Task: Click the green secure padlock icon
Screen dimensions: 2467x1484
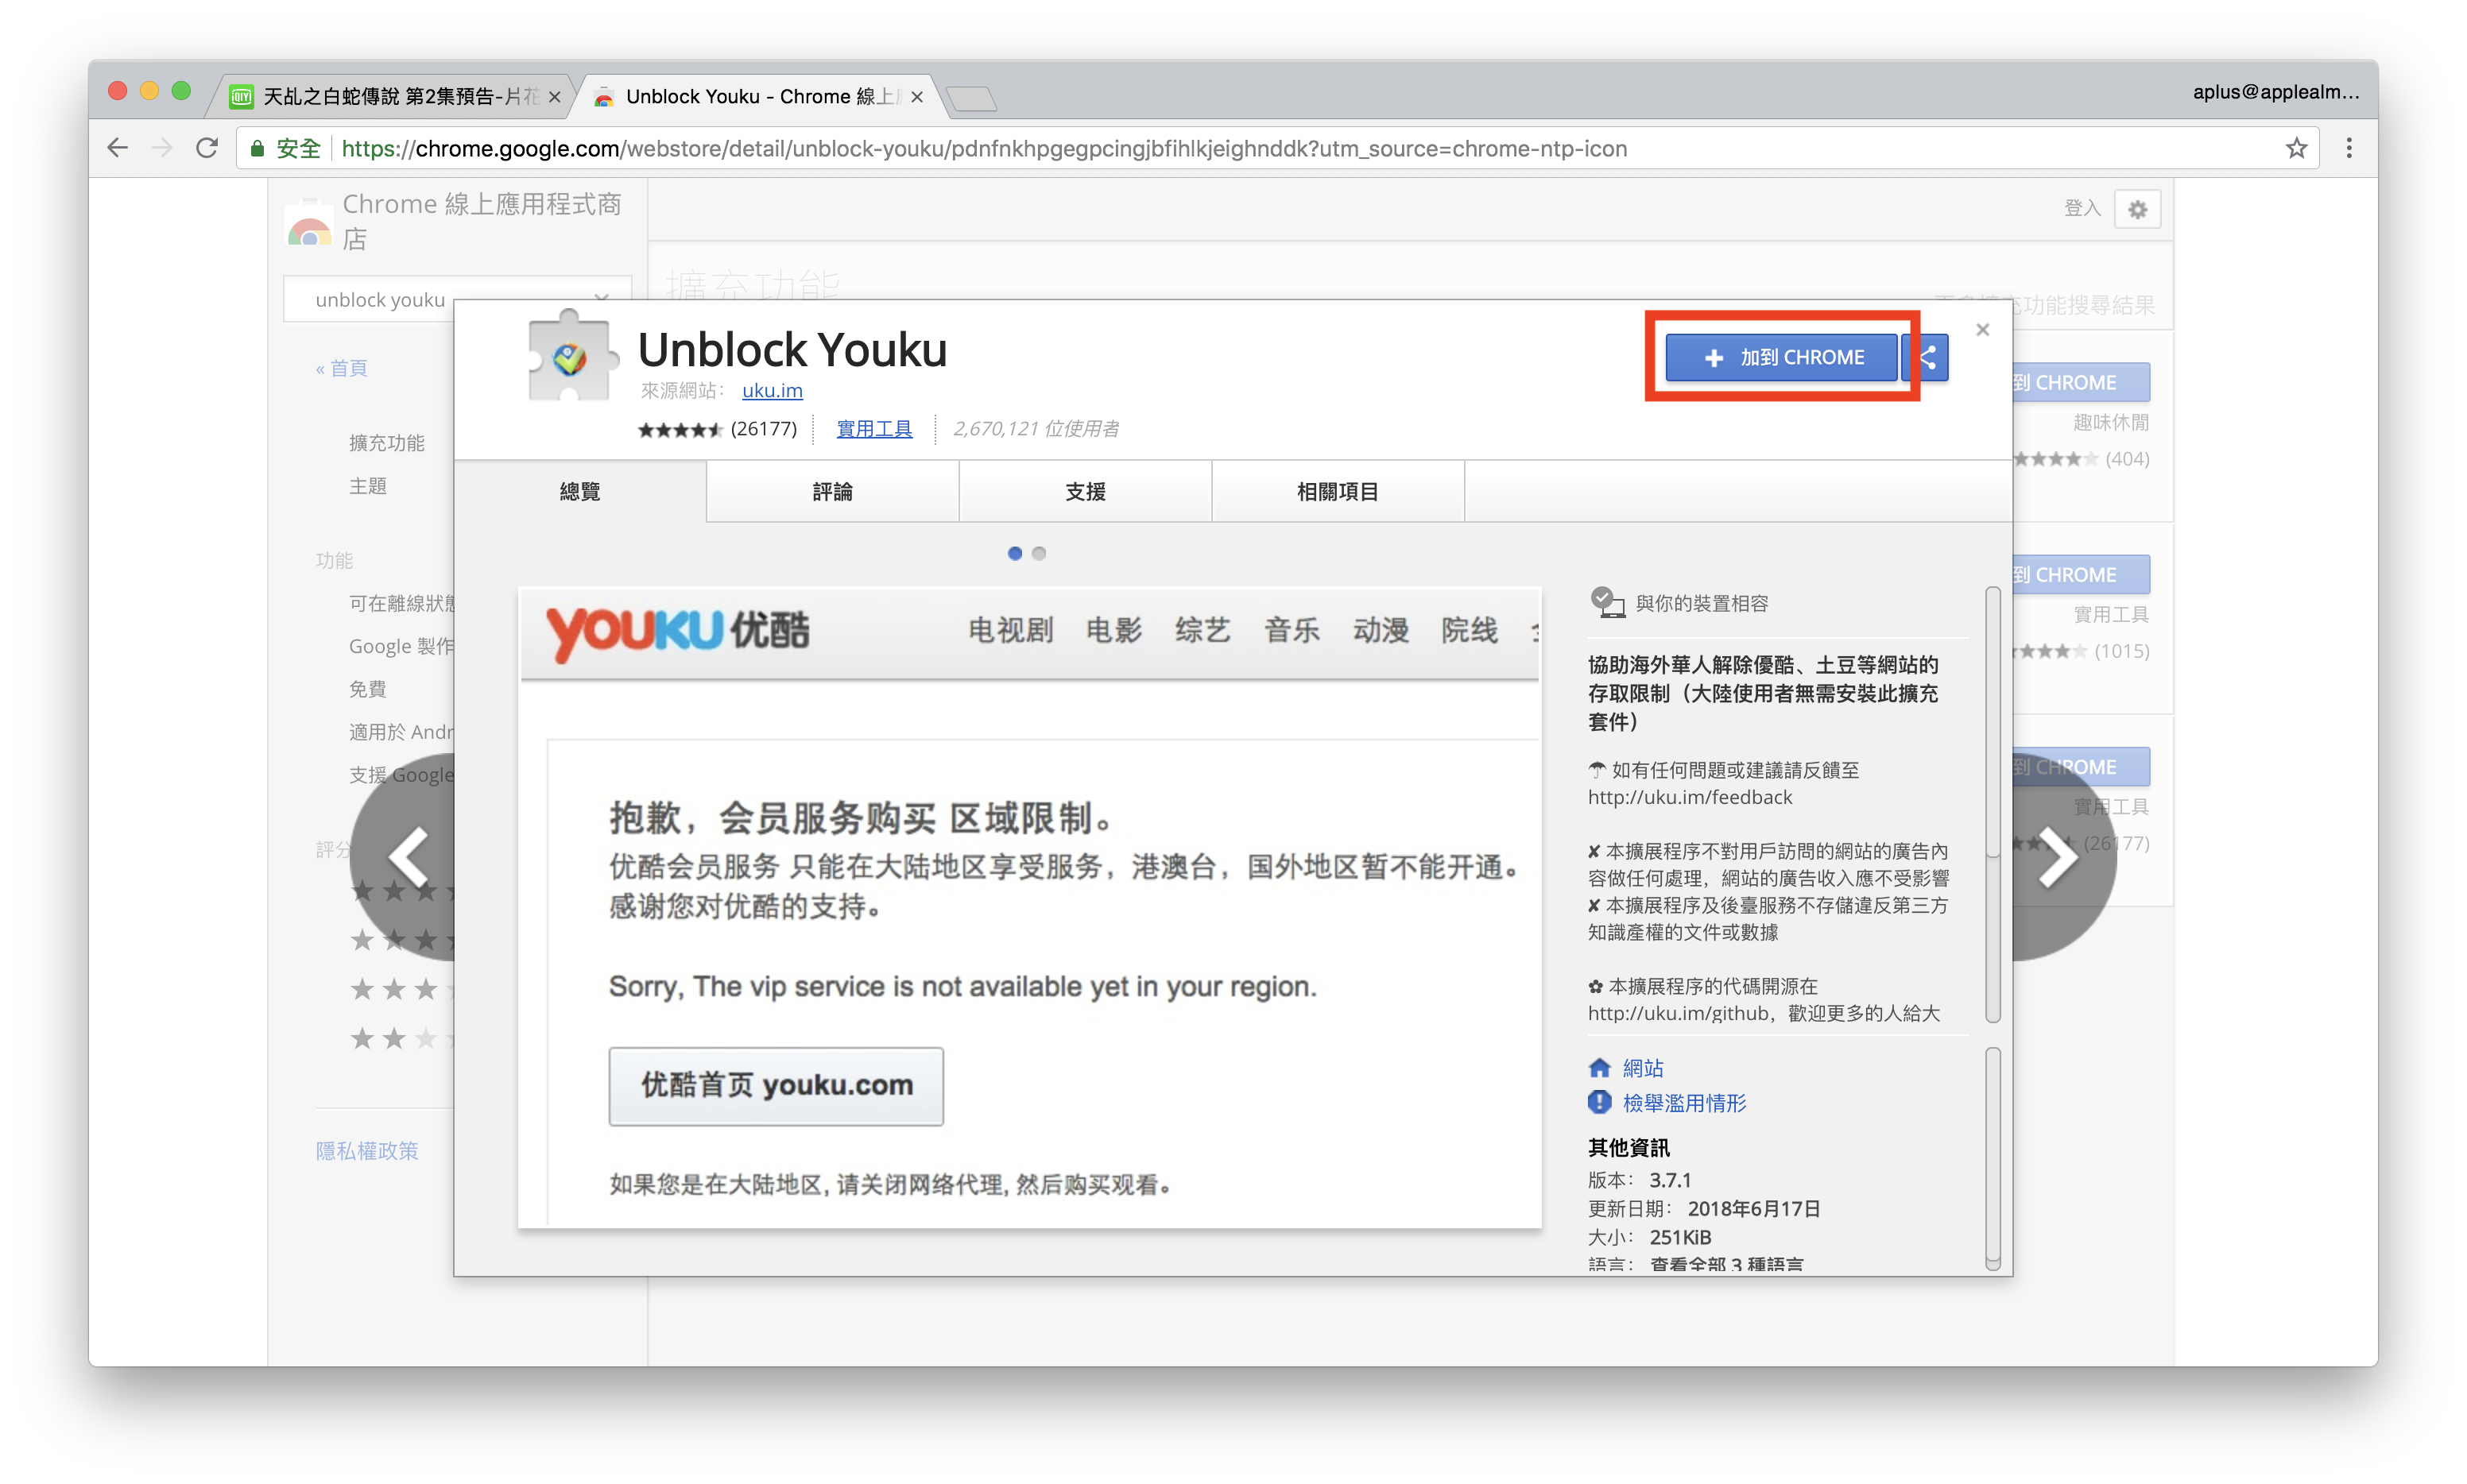Action: tap(257, 148)
